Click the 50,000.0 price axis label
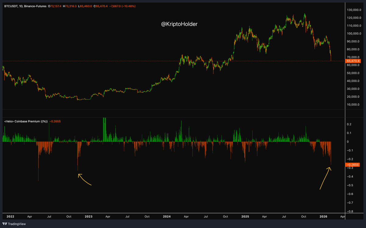 tap(353, 73)
